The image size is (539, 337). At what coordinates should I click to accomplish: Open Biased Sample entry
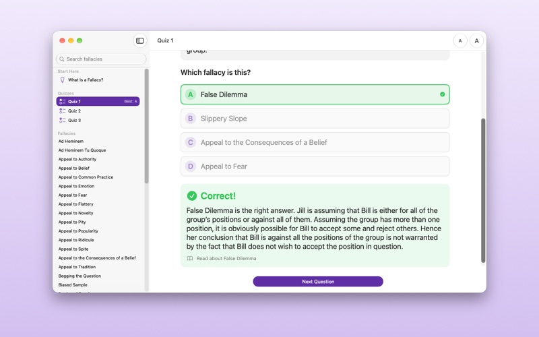[x=73, y=284]
